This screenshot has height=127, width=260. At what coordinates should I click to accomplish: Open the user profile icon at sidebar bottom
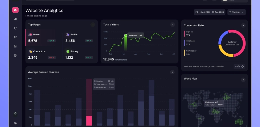tap(15, 123)
